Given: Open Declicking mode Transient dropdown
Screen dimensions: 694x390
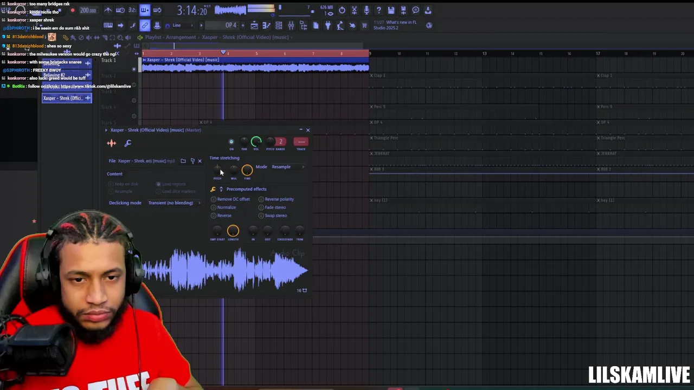Looking at the screenshot, I should [x=173, y=203].
